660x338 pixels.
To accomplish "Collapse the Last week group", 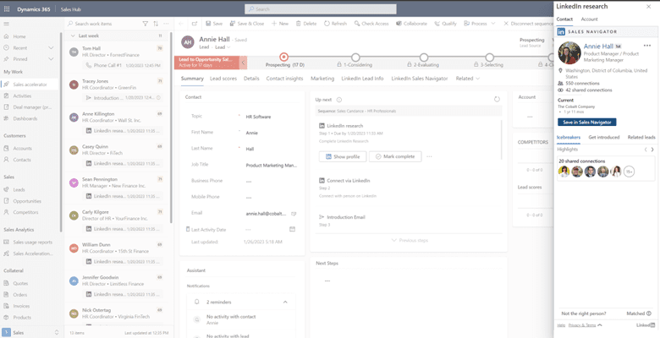I will 74,35.
